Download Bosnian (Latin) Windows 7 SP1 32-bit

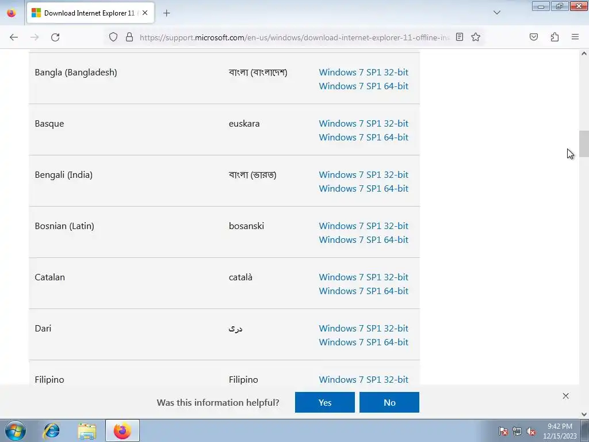(x=364, y=226)
